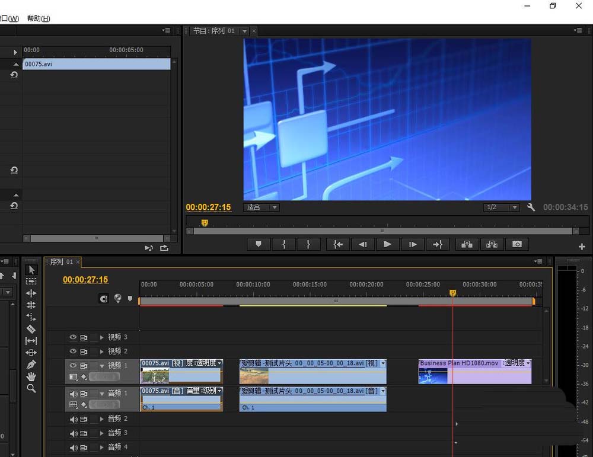Export frame with camera icon
This screenshot has height=457, width=593.
[517, 244]
